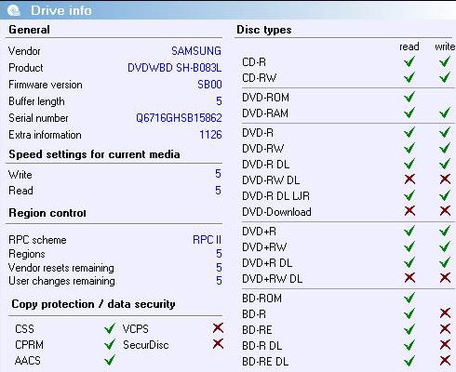Click the firmware version SB00 value
The height and width of the screenshot is (372, 456).
pos(209,85)
